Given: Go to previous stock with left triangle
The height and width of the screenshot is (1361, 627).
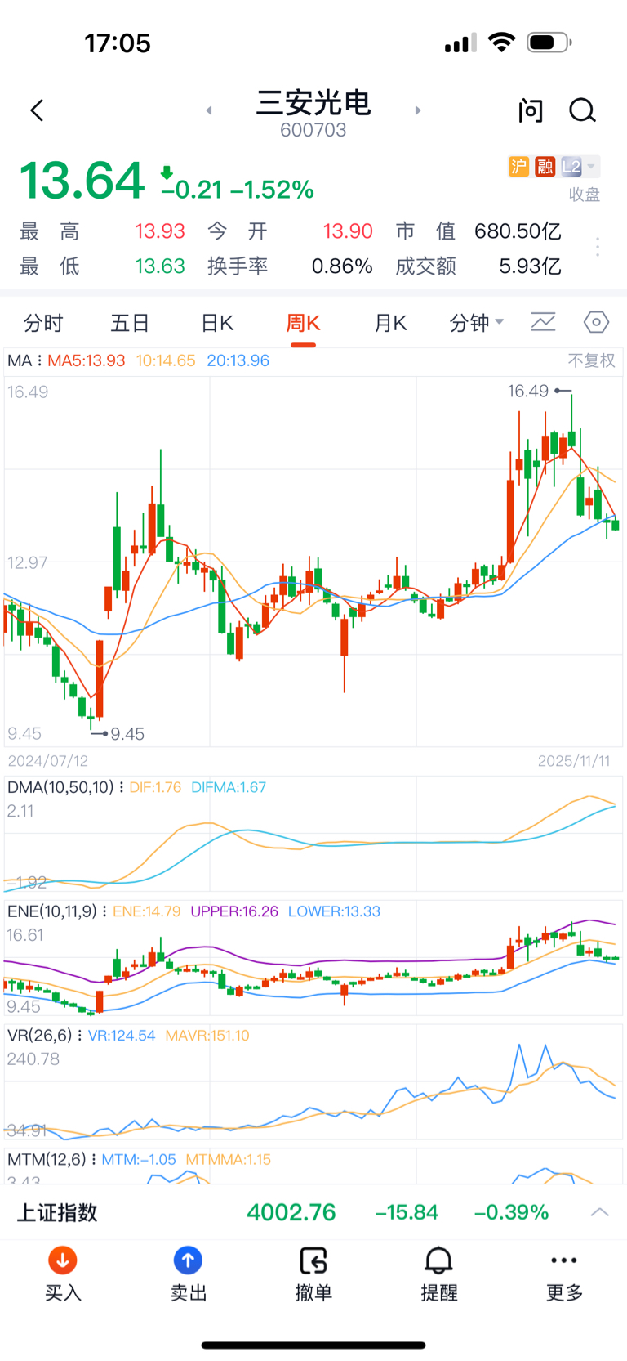Looking at the screenshot, I should (209, 110).
